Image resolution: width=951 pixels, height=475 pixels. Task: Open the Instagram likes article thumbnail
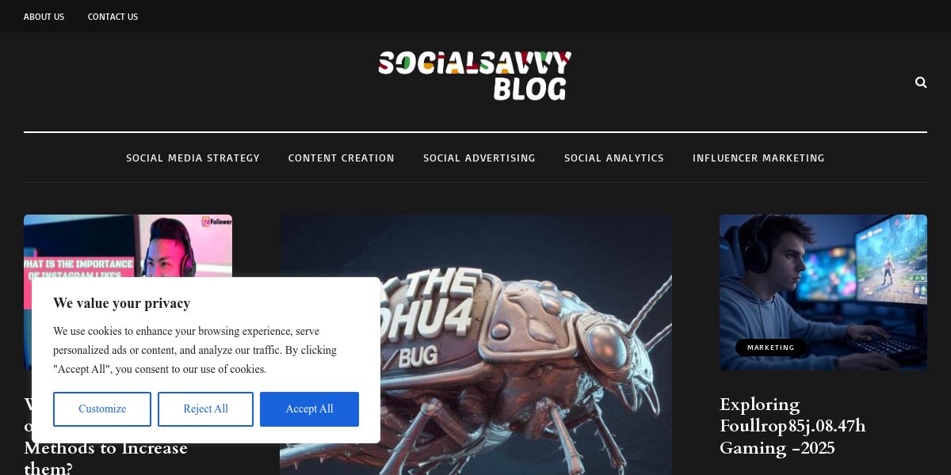tap(128, 245)
